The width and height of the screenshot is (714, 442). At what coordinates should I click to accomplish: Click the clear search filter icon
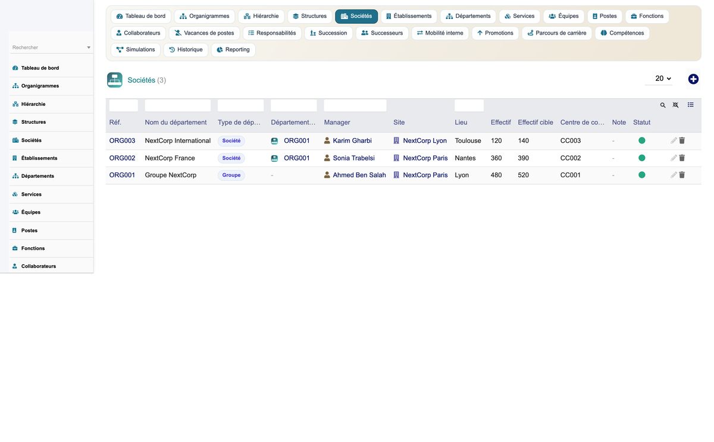[x=675, y=105]
